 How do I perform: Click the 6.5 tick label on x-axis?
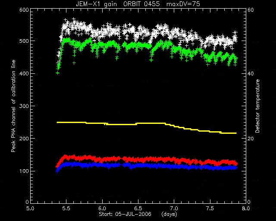[x=138, y=208]
